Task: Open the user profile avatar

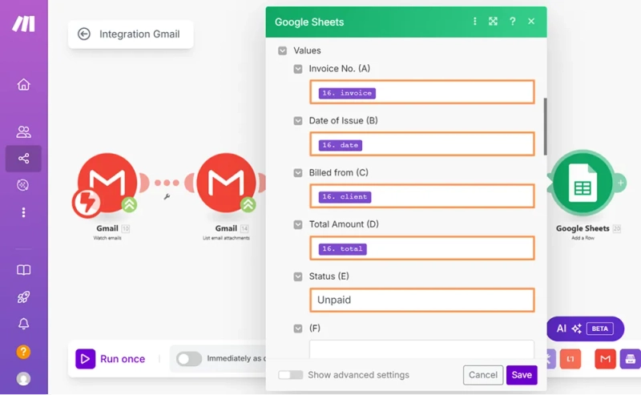Action: 23,379
